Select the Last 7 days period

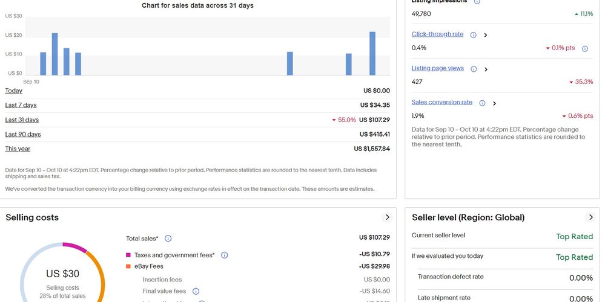click(x=21, y=105)
